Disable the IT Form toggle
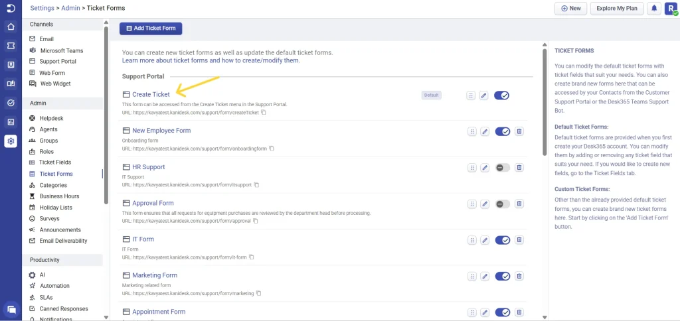The height and width of the screenshot is (321, 680). (503, 240)
